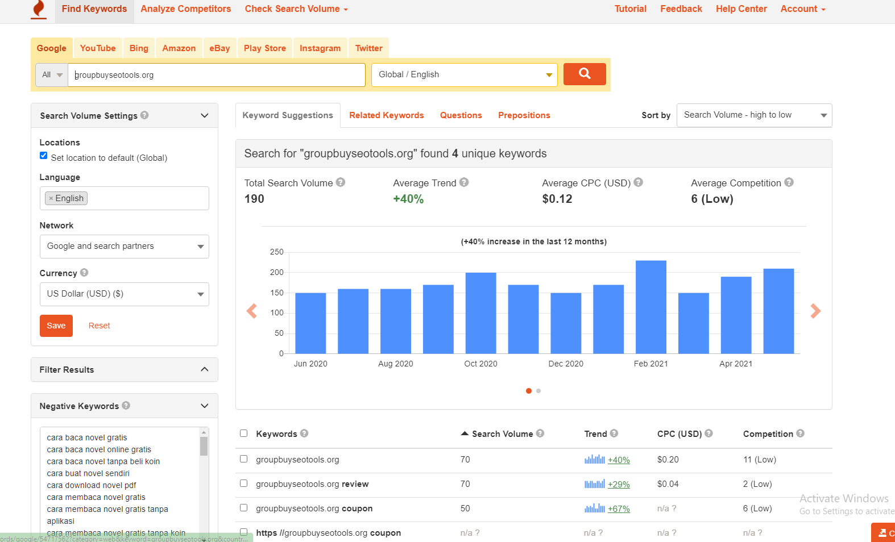Viewport: 895px width, 542px height.
Task: Focus the keyword search input field
Action: coord(216,74)
